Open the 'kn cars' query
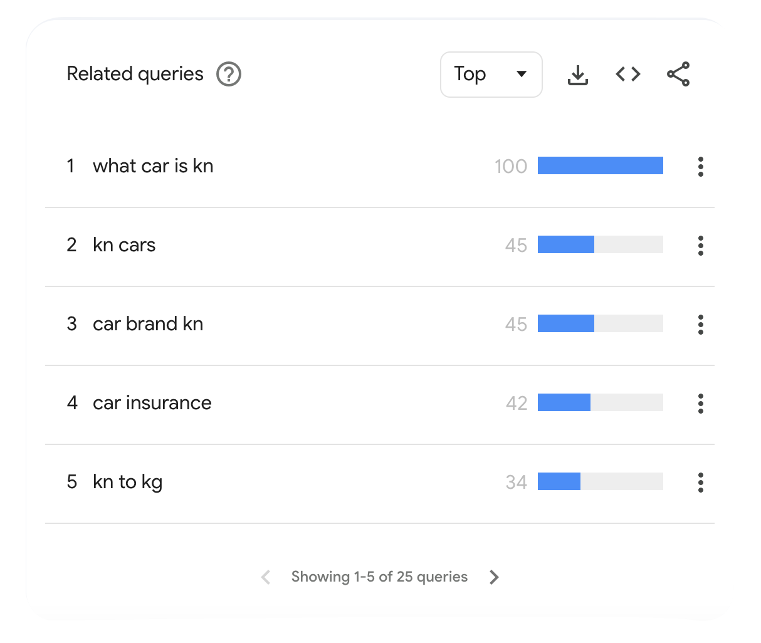 click(124, 245)
